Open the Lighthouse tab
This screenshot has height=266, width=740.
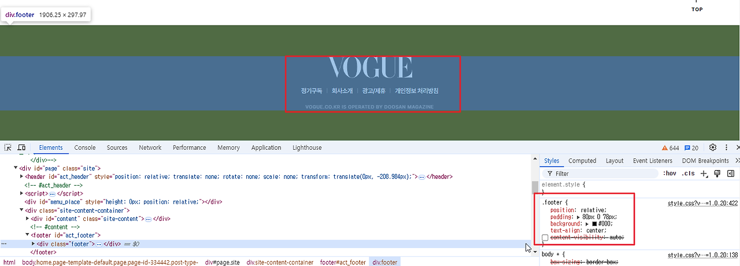pos(307,147)
